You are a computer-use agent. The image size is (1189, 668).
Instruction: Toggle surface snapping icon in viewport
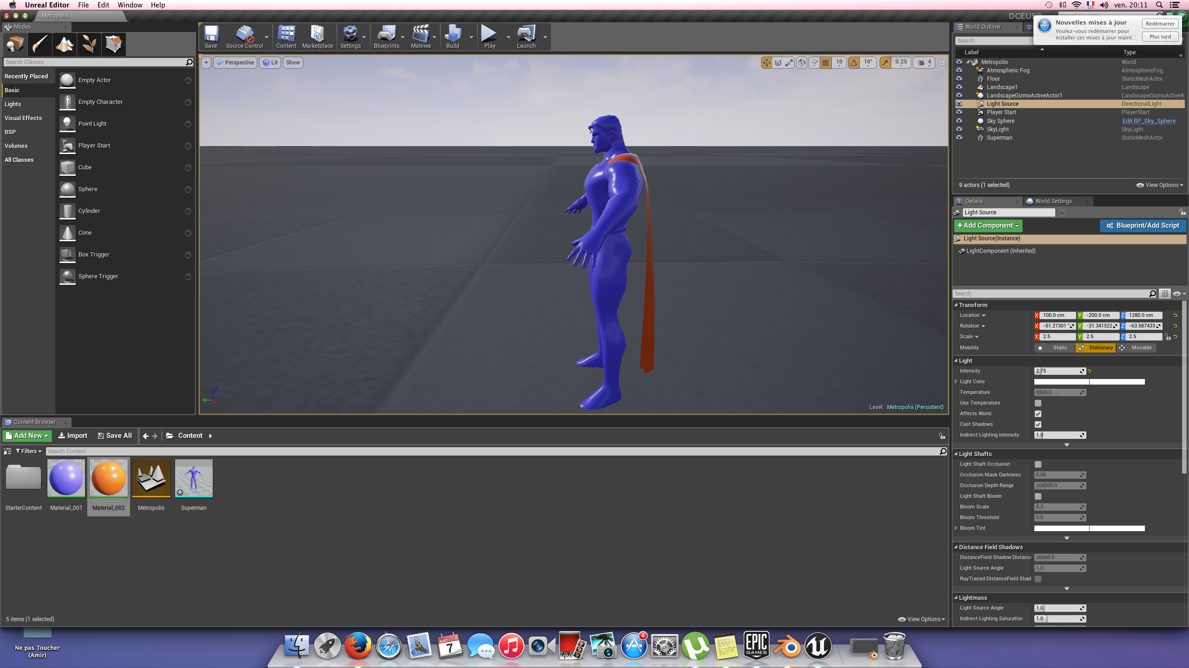(814, 63)
